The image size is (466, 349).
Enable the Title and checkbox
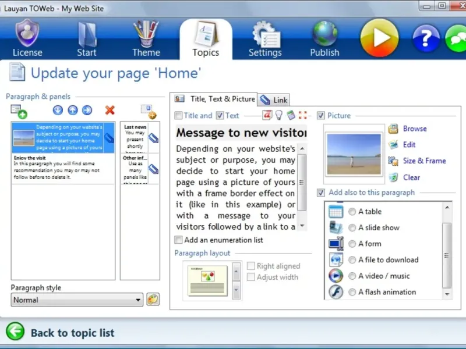coord(178,115)
